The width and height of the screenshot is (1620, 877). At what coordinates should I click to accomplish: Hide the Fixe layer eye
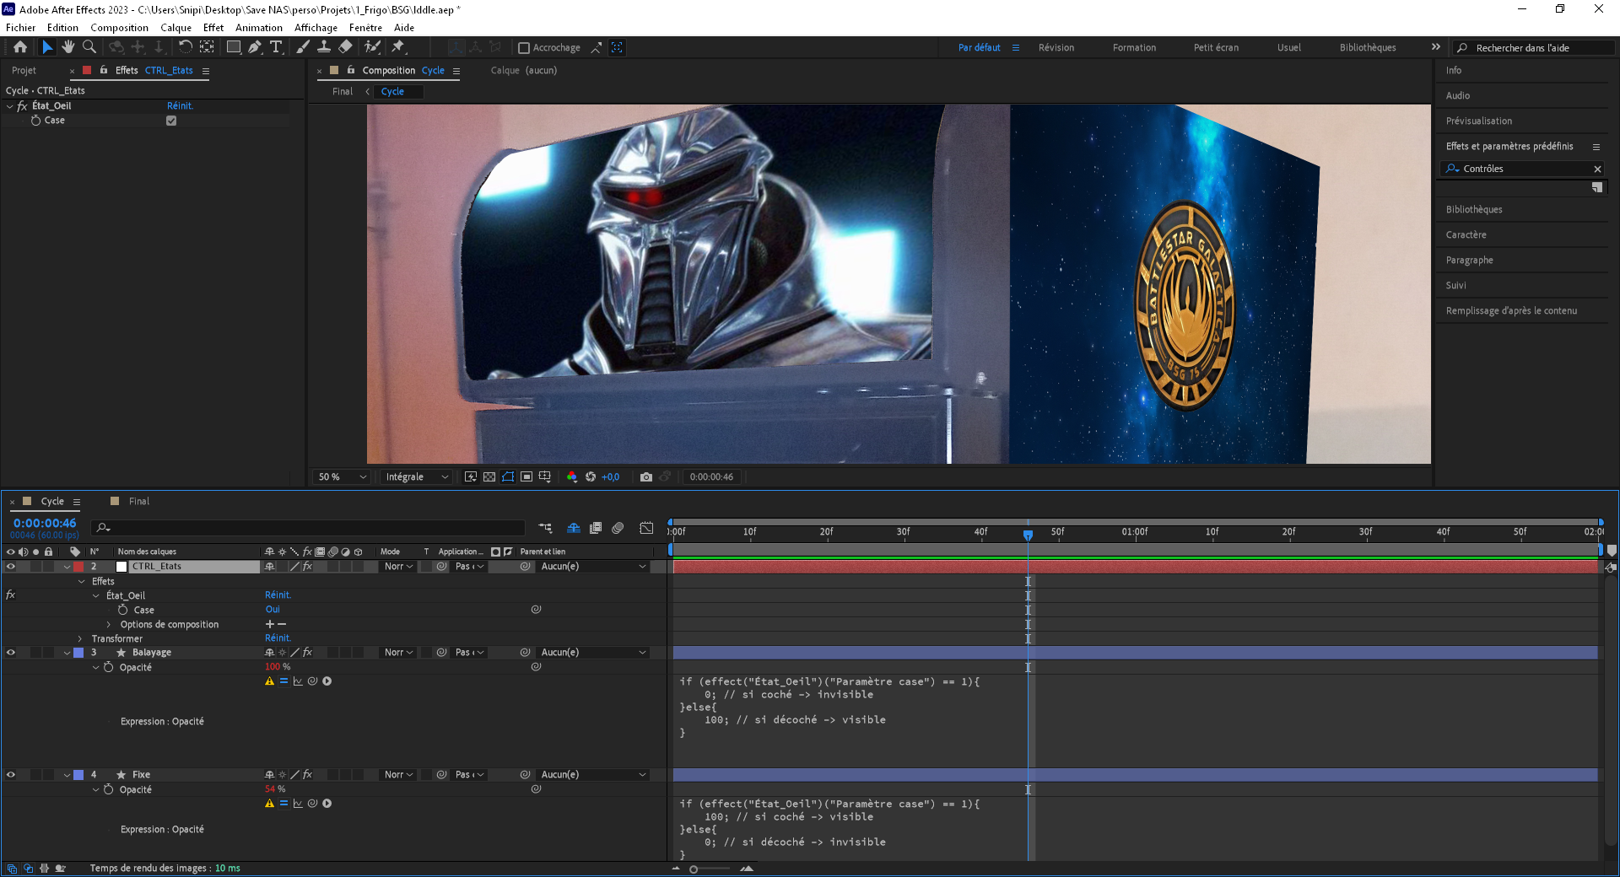point(11,775)
